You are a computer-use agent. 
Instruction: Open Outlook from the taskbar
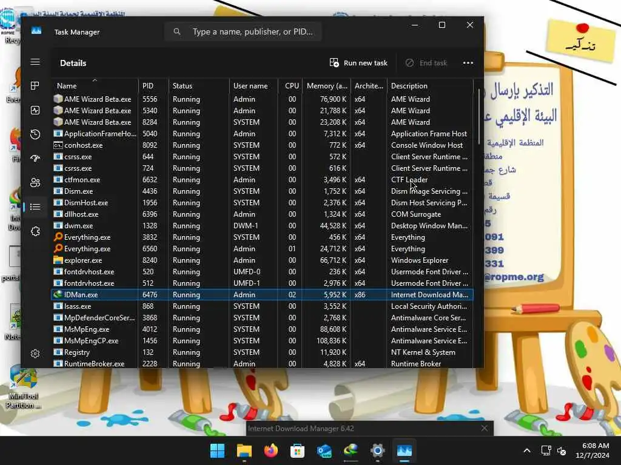324,450
